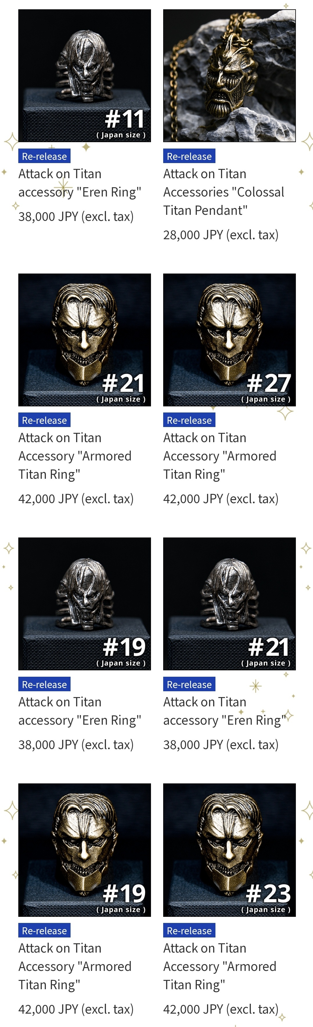View the Armored Titan Ring #19 image

[84, 850]
